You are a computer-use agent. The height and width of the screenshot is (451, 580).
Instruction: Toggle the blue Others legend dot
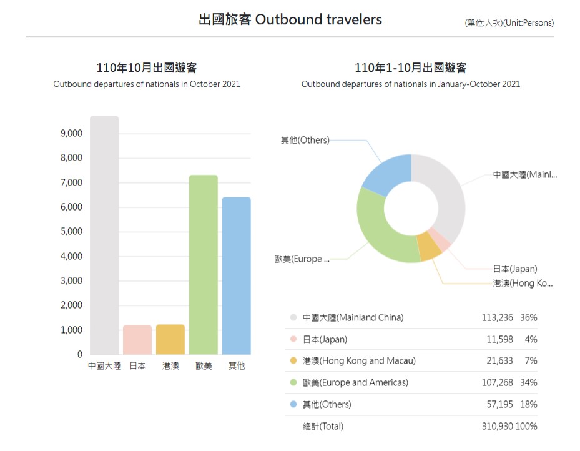(x=293, y=405)
